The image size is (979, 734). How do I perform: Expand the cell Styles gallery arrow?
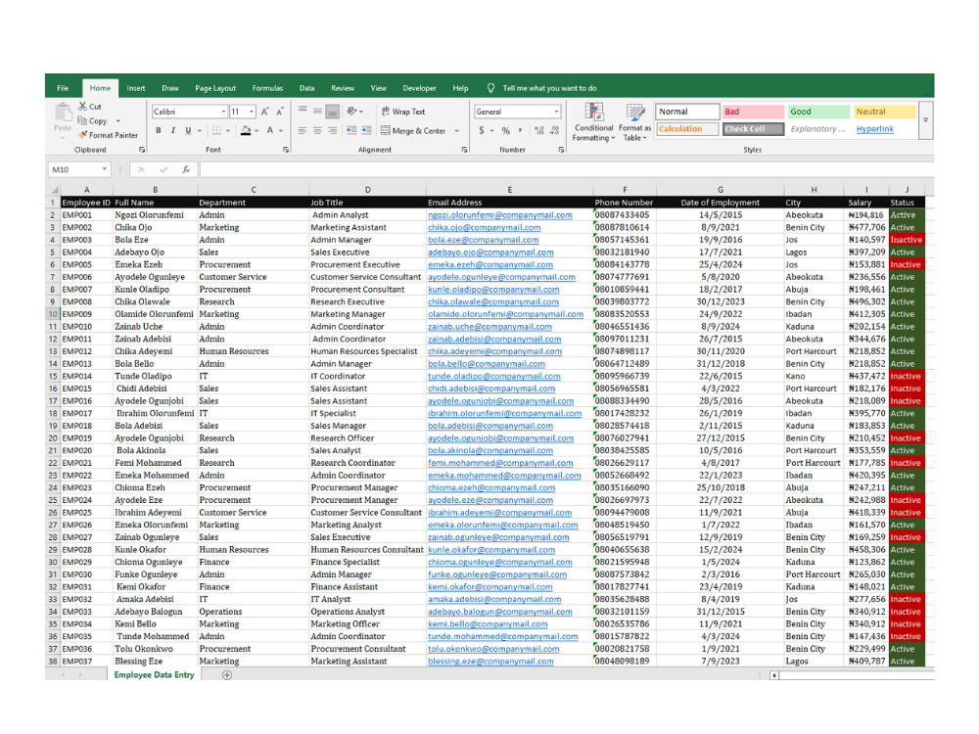925,119
